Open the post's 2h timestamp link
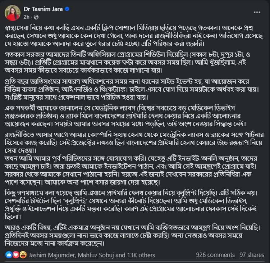 coord(27,17)
